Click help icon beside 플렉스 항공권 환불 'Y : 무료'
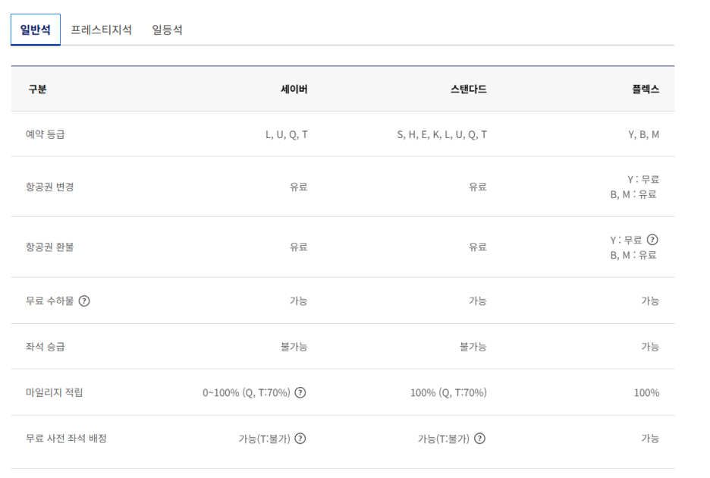The image size is (710, 478). tap(652, 240)
